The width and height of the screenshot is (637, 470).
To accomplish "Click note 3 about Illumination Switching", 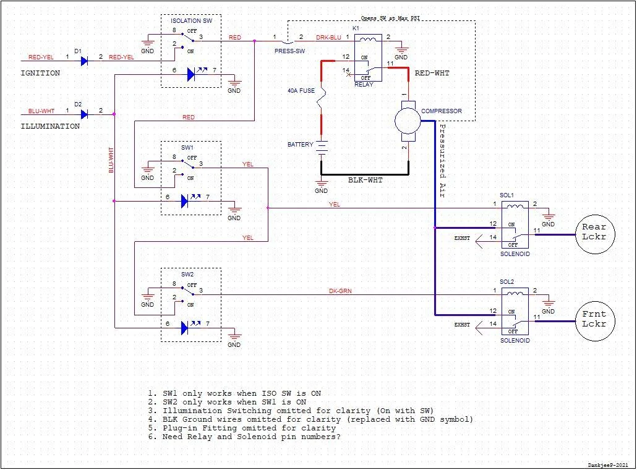I will coord(291,411).
